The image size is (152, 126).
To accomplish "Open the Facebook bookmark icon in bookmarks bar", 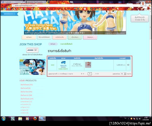I will [x=9, y=9].
